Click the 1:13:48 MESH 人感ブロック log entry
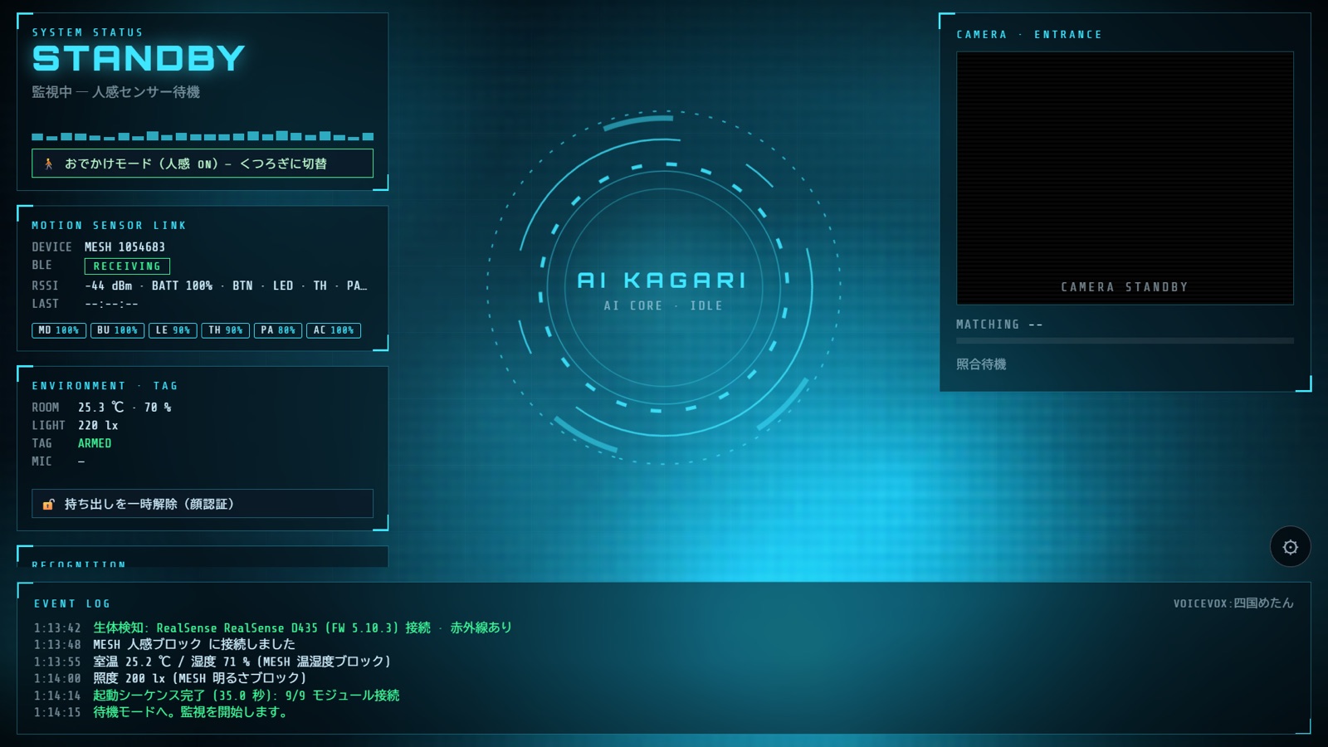This screenshot has width=1328, height=747. click(164, 645)
